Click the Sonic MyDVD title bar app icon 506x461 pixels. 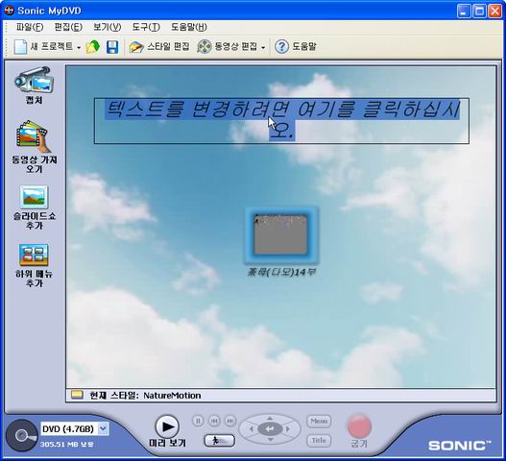point(9,11)
